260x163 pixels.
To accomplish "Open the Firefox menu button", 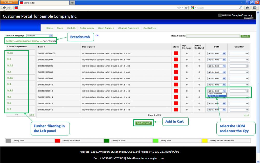I will [x=9, y=2].
